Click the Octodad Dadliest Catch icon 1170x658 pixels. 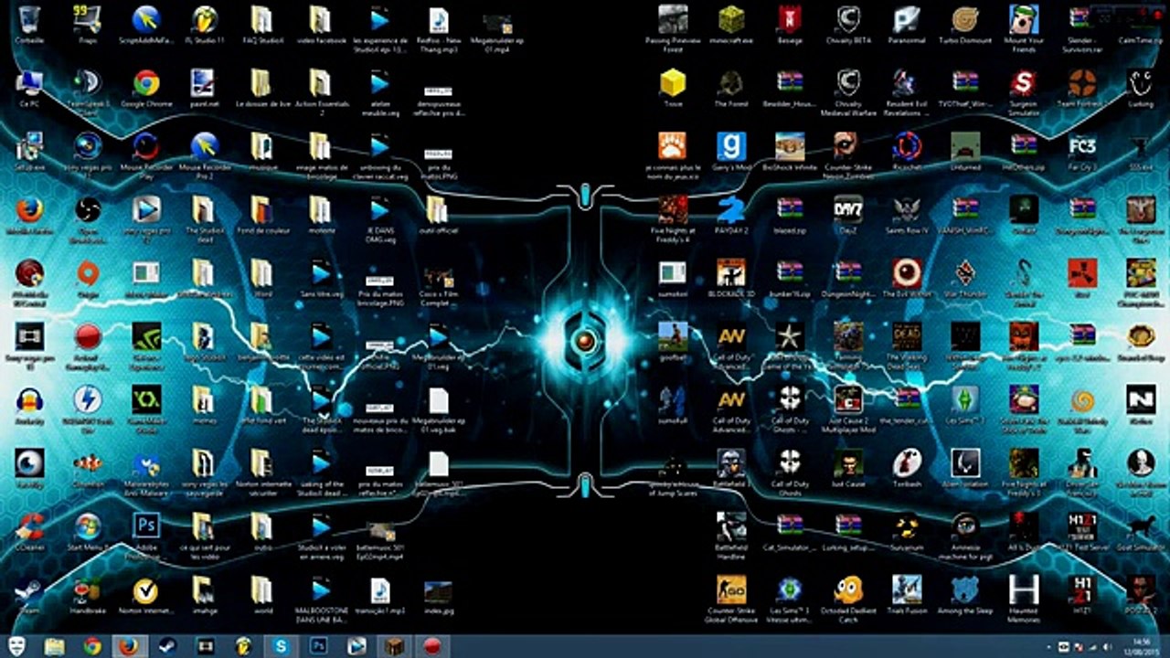point(848,589)
